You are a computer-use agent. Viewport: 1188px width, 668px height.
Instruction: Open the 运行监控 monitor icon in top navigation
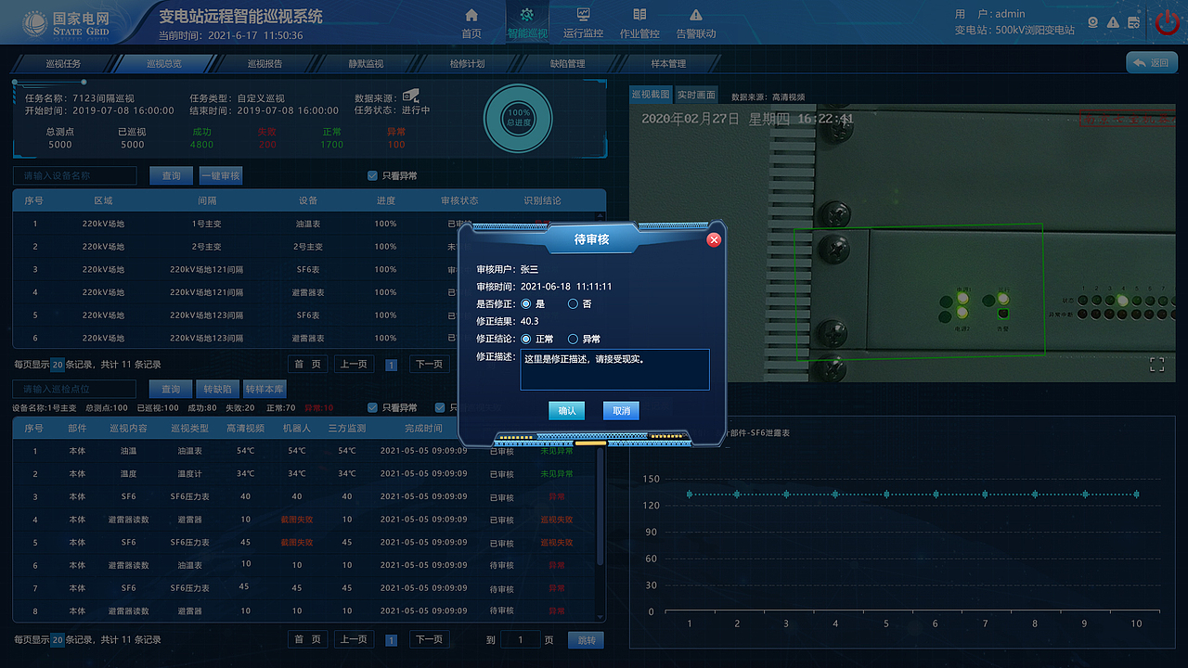tap(583, 15)
